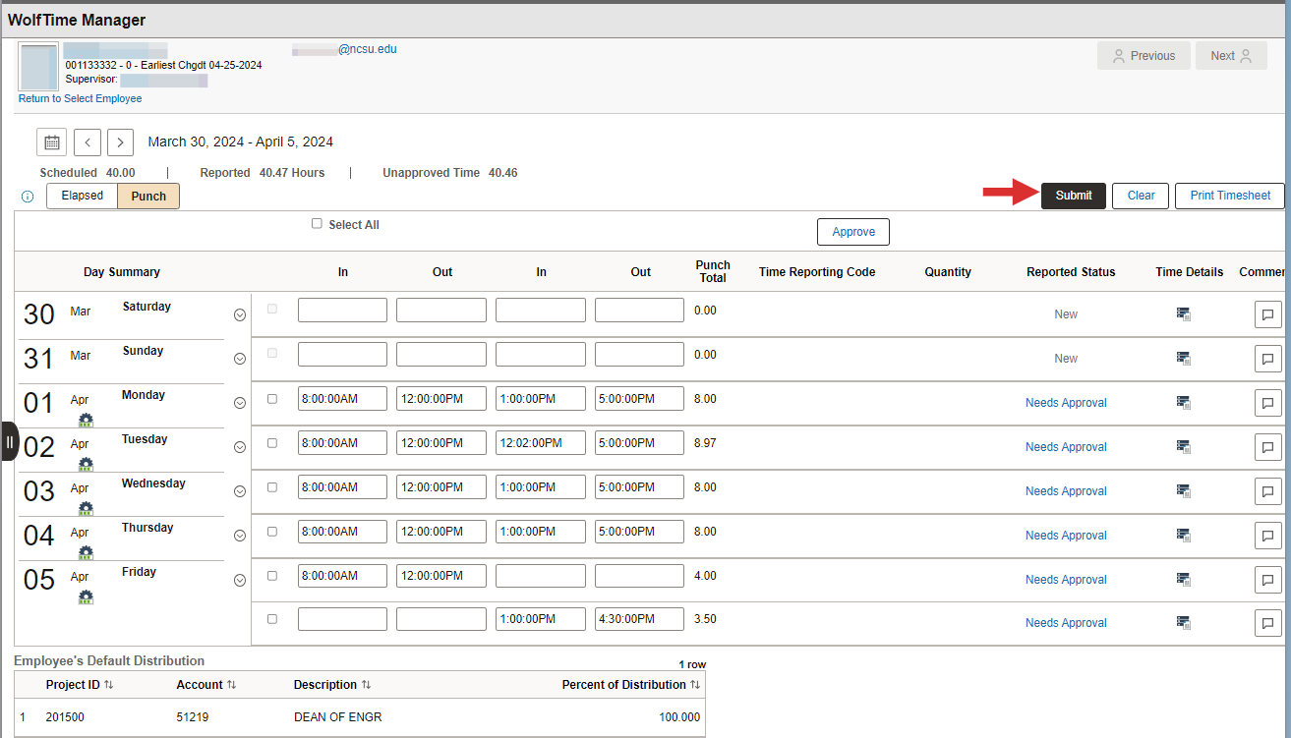The width and height of the screenshot is (1291, 738).
Task: Click the Clear button
Action: (1141, 196)
